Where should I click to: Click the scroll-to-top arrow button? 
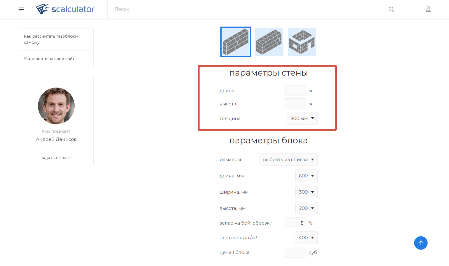421,243
